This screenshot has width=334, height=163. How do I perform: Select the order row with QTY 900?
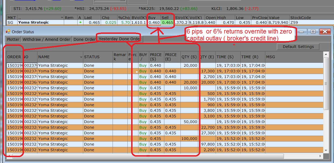point(165,105)
